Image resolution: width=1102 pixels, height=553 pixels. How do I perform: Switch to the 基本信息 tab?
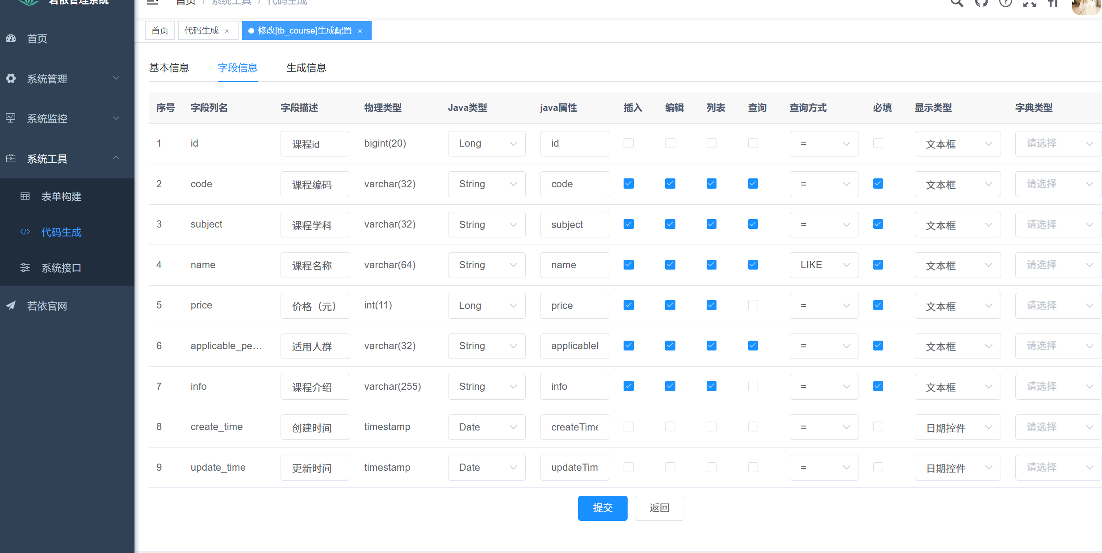(x=169, y=68)
